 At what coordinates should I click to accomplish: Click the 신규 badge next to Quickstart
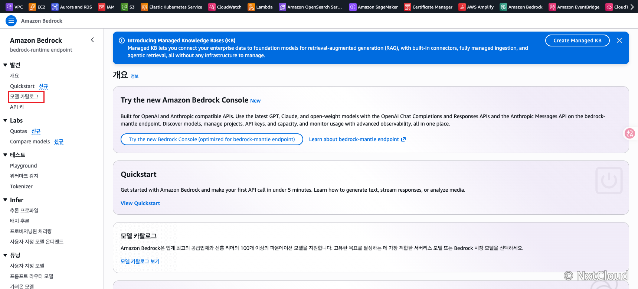pyautogui.click(x=43, y=86)
